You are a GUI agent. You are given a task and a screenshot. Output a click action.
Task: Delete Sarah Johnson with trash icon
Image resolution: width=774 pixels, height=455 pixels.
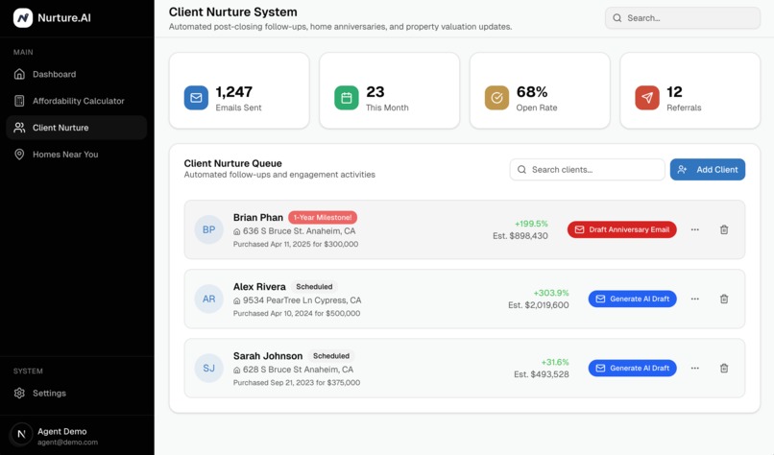[724, 369]
